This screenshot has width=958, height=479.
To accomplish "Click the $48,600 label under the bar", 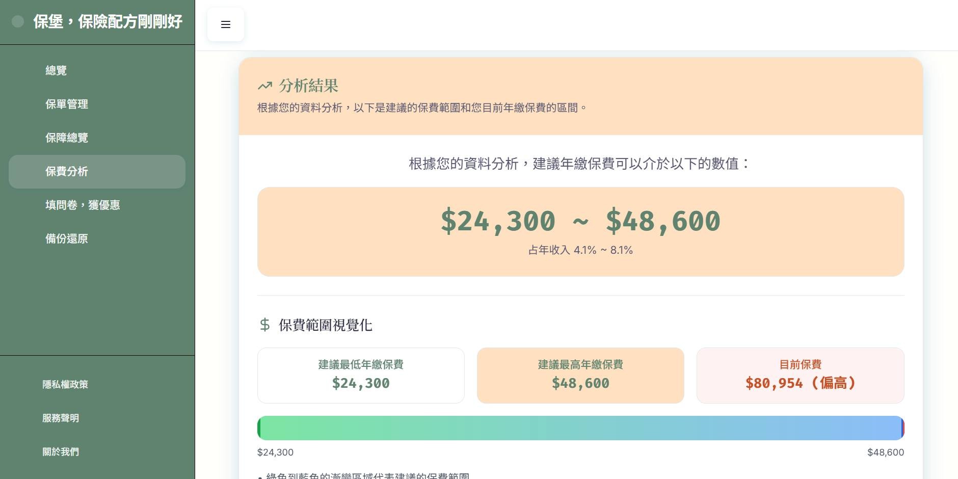I will coord(885,452).
